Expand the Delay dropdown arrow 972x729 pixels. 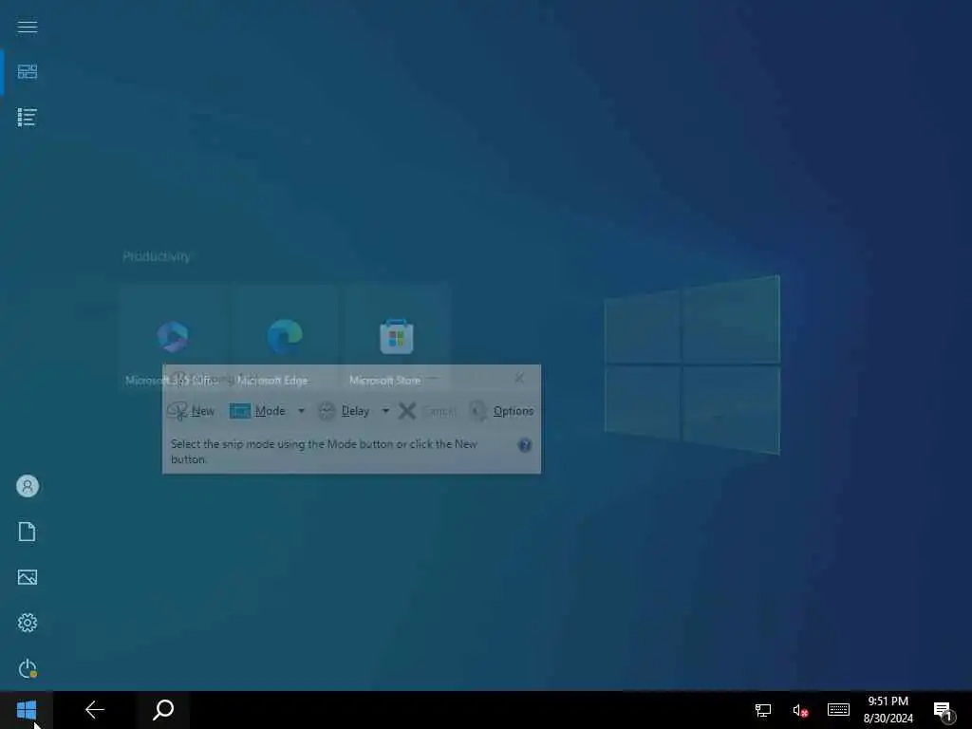tap(385, 411)
